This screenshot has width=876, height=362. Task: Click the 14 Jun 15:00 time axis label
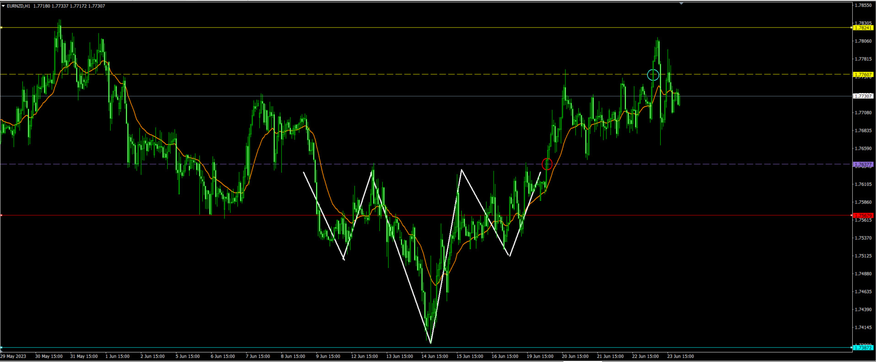(x=434, y=357)
